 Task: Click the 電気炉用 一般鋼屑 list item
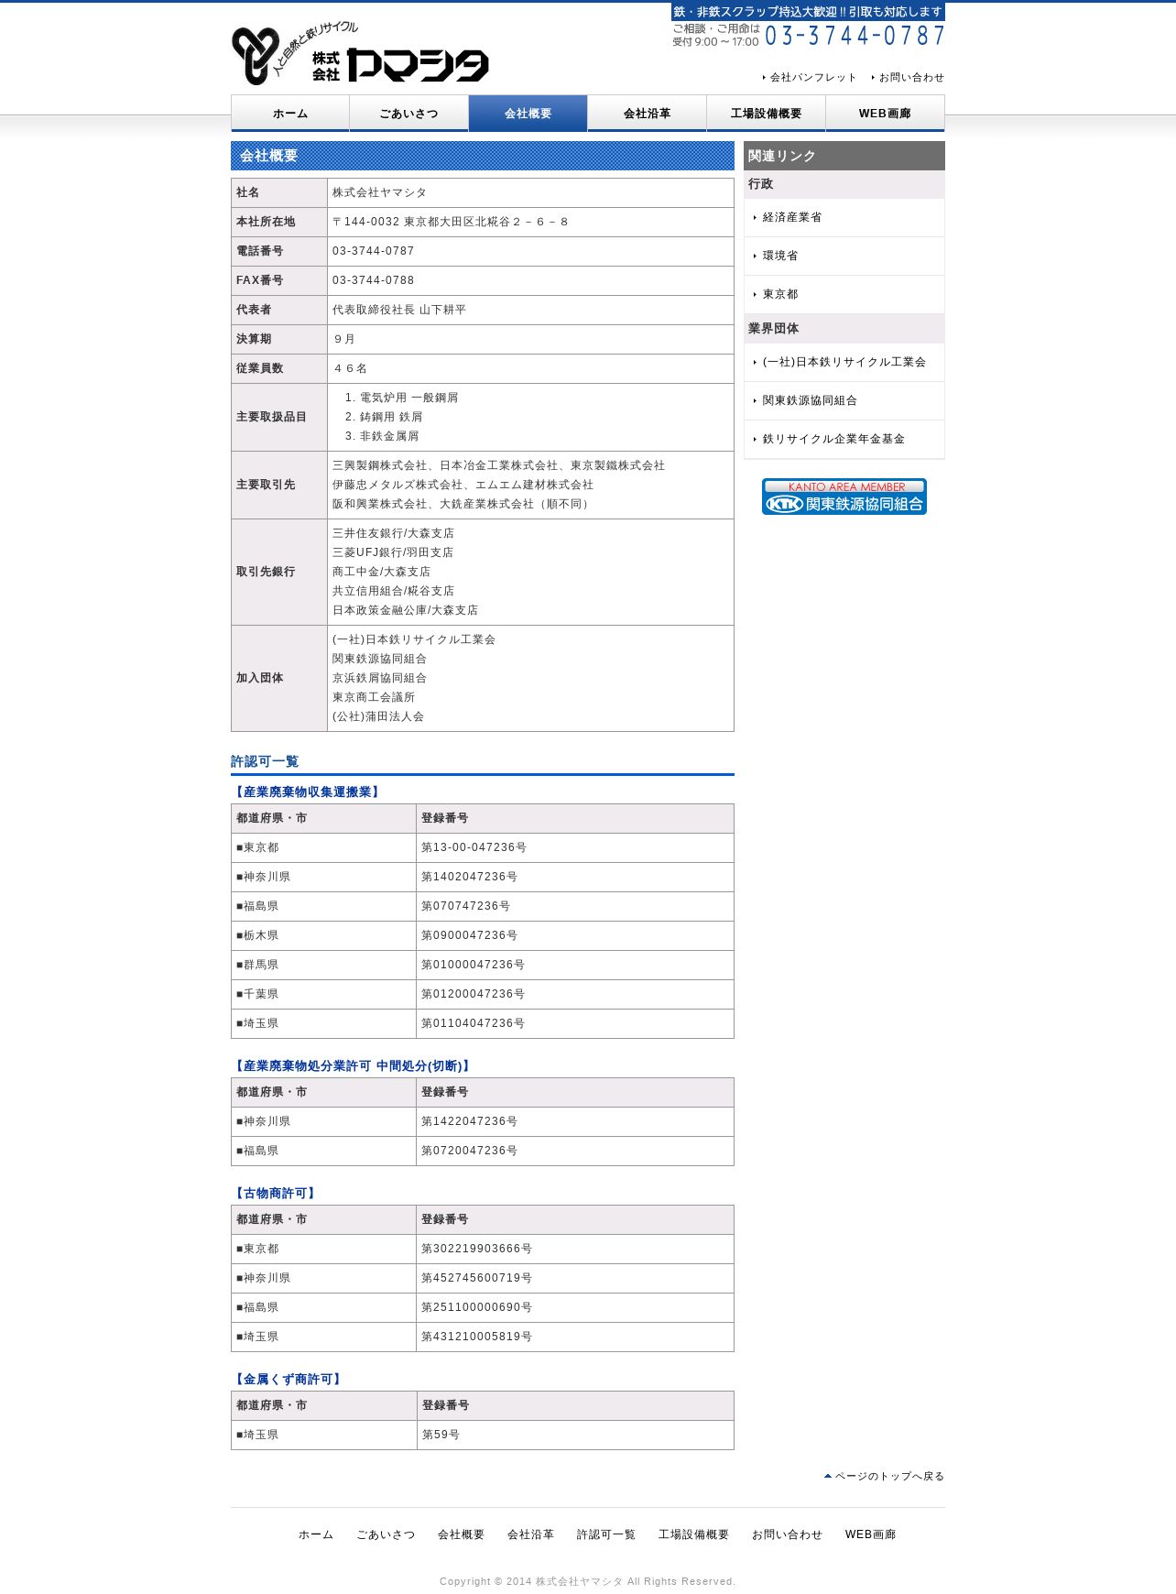click(408, 398)
